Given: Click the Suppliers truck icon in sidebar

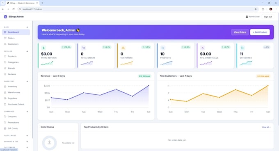Looking at the screenshot, I should [x=5, y=98].
